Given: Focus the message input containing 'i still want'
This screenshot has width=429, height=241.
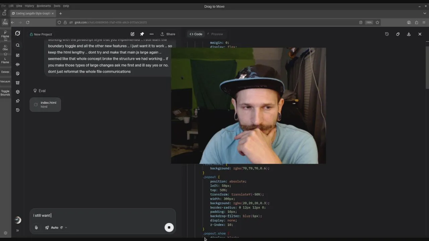Looking at the screenshot, I should (102, 216).
